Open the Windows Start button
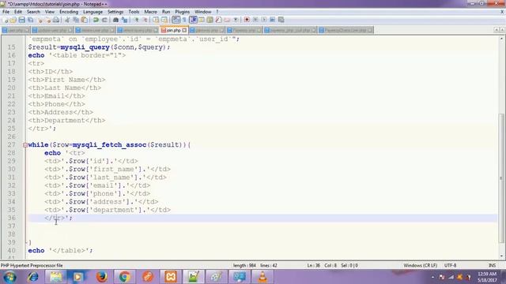This screenshot has height=284, width=506. [9, 277]
